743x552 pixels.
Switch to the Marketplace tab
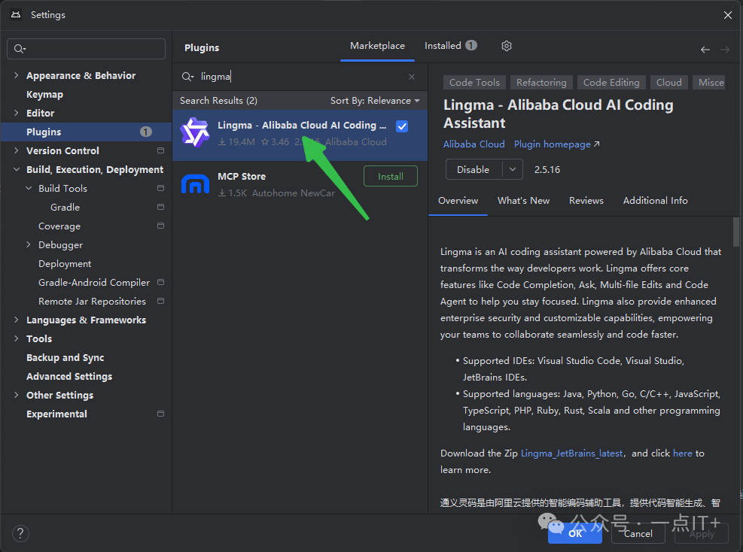coord(377,46)
